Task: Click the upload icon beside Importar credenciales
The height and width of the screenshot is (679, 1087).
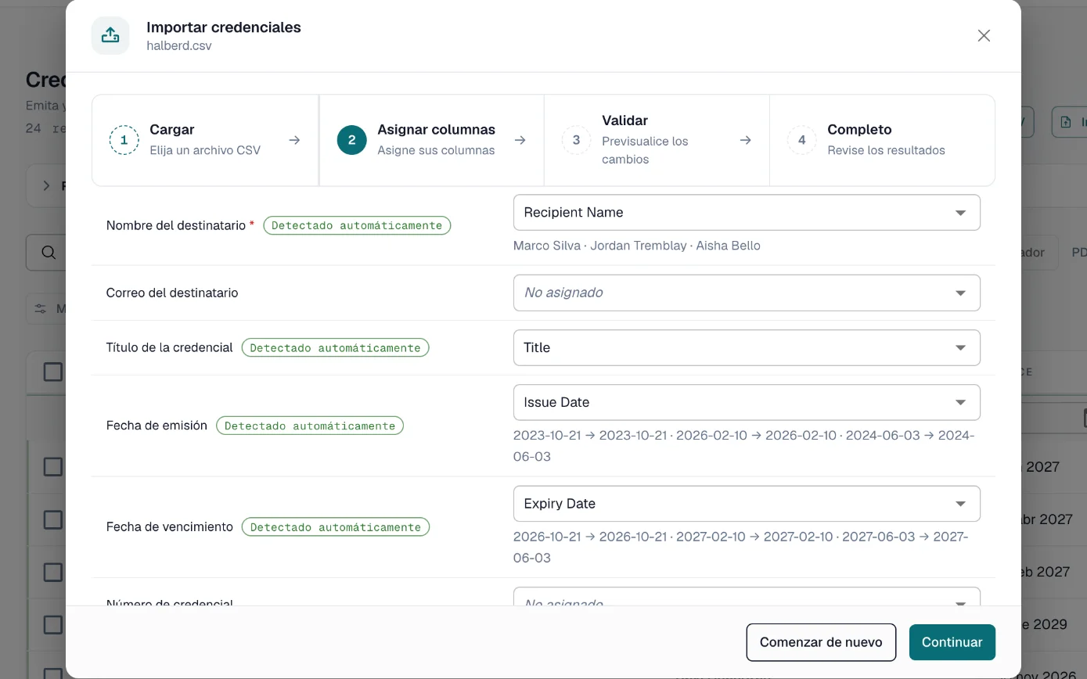Action: click(x=110, y=35)
